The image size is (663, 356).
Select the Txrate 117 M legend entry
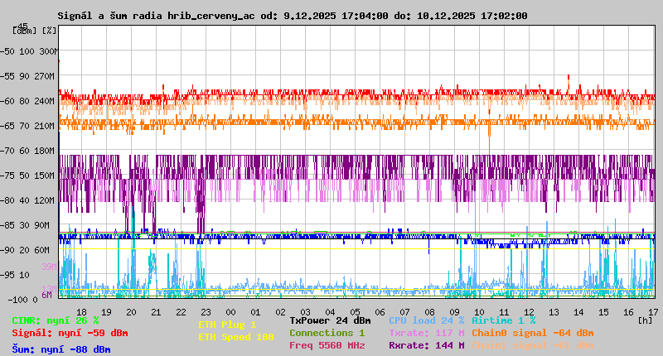(x=426, y=333)
